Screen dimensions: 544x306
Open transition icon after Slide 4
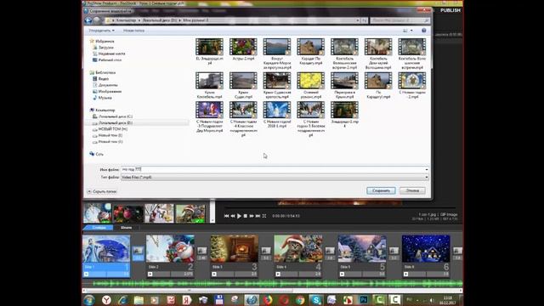coord(330,251)
